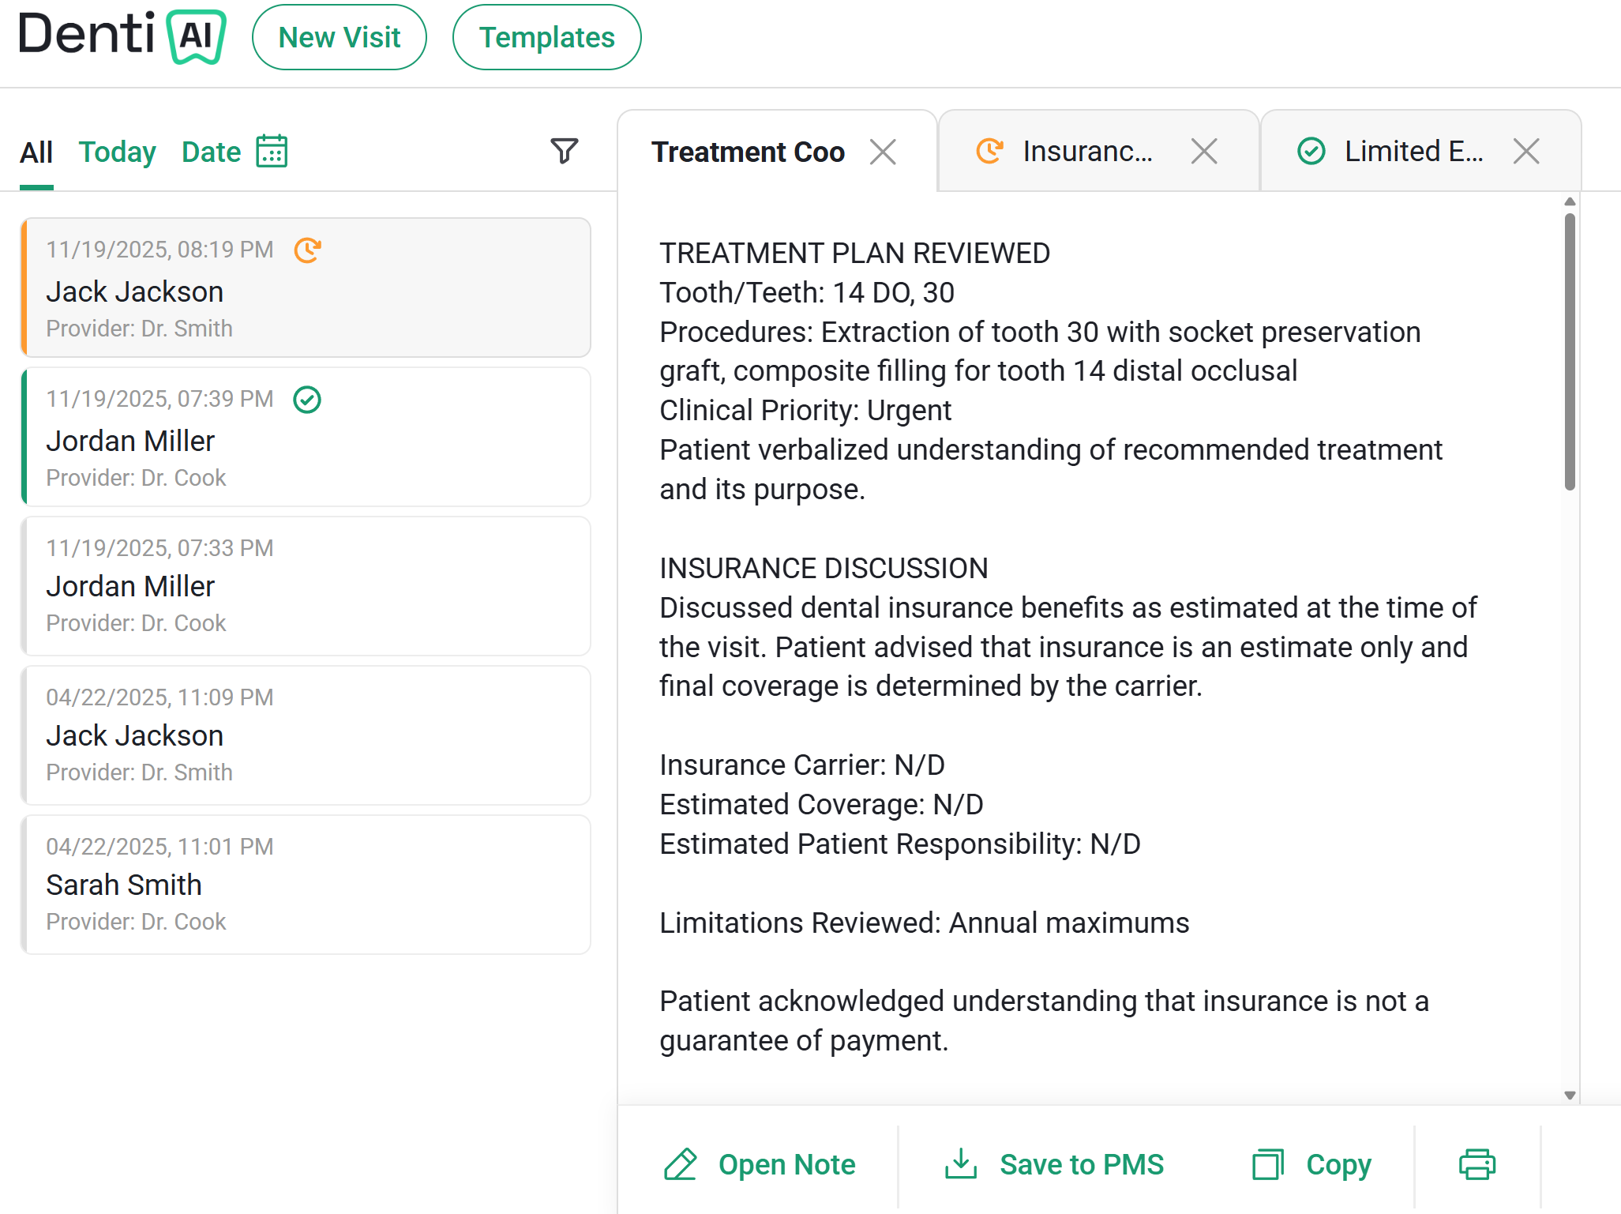
Task: Open the calendar date picker icon
Action: pos(272,151)
